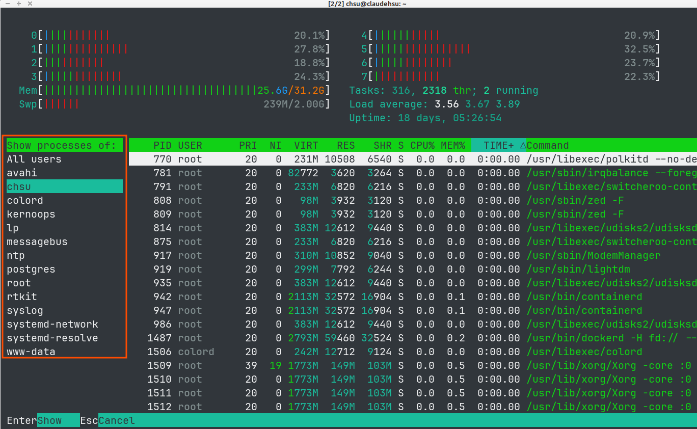Click the Uptime readout
The height and width of the screenshot is (429, 697).
tap(425, 118)
